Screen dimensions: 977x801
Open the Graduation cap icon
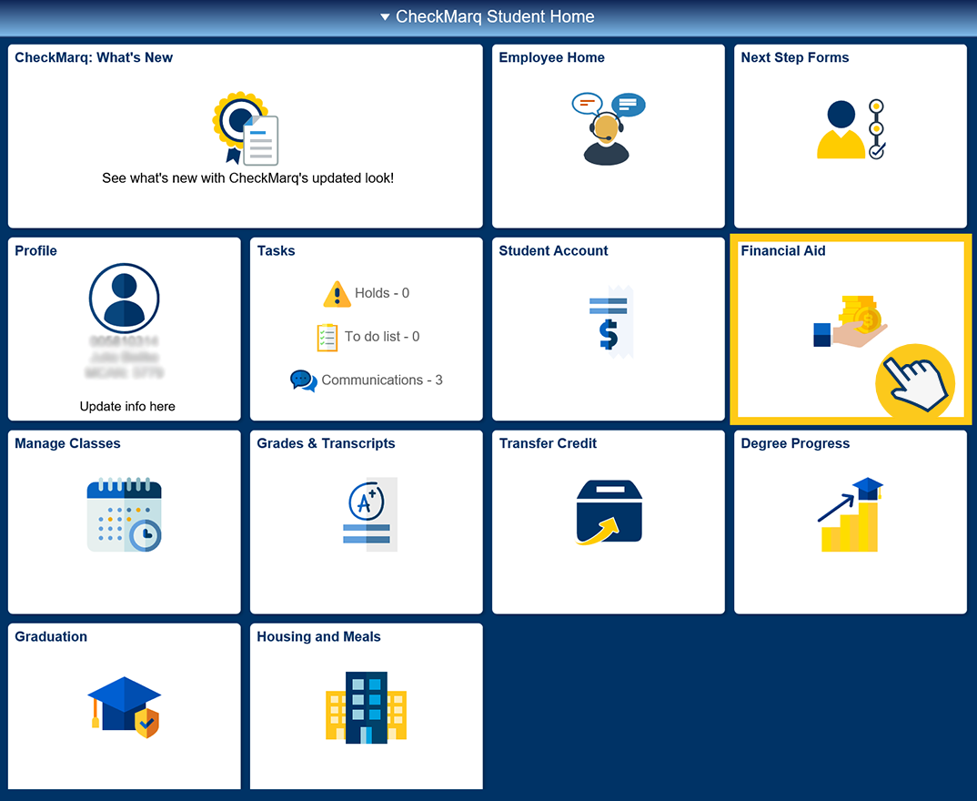(x=124, y=707)
